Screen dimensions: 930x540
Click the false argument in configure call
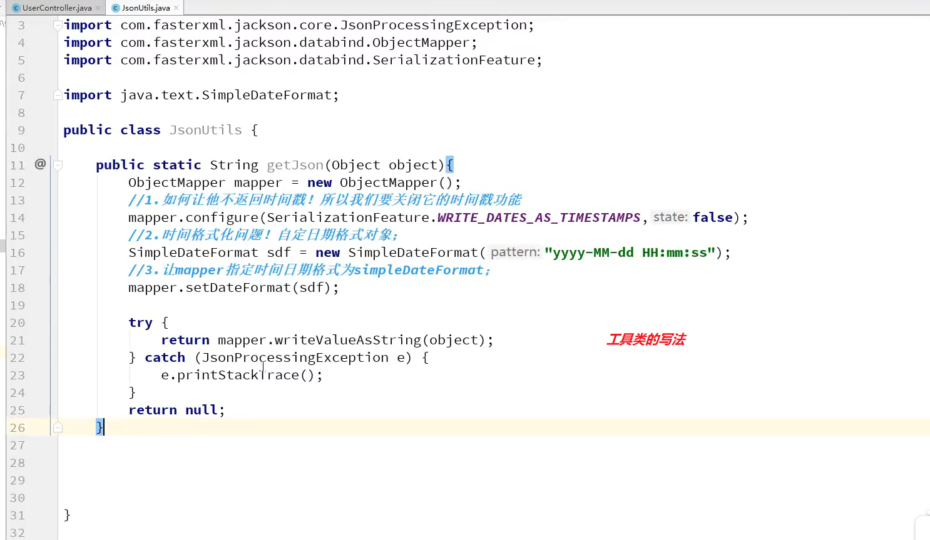(x=712, y=217)
